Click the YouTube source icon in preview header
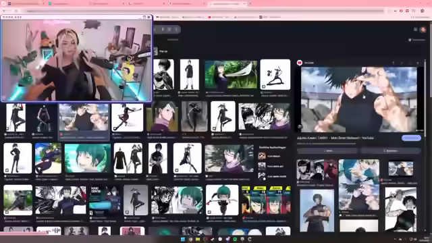Screen dimensions: 432x243 click(300, 63)
